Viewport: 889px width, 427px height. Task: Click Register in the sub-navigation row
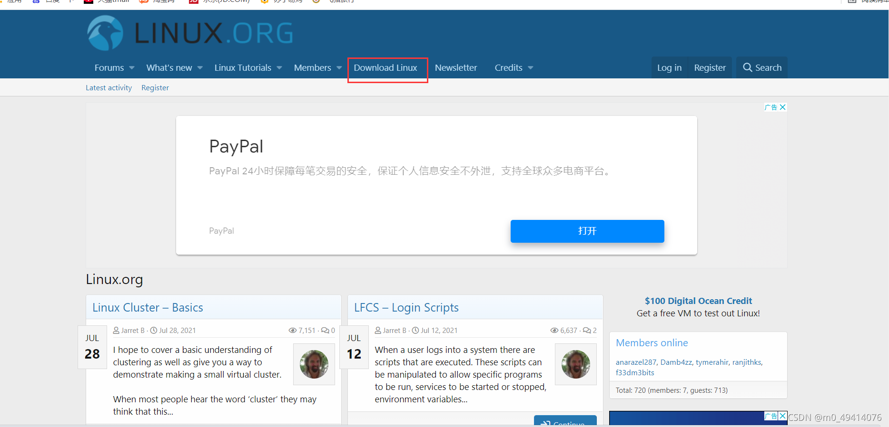[x=155, y=88]
